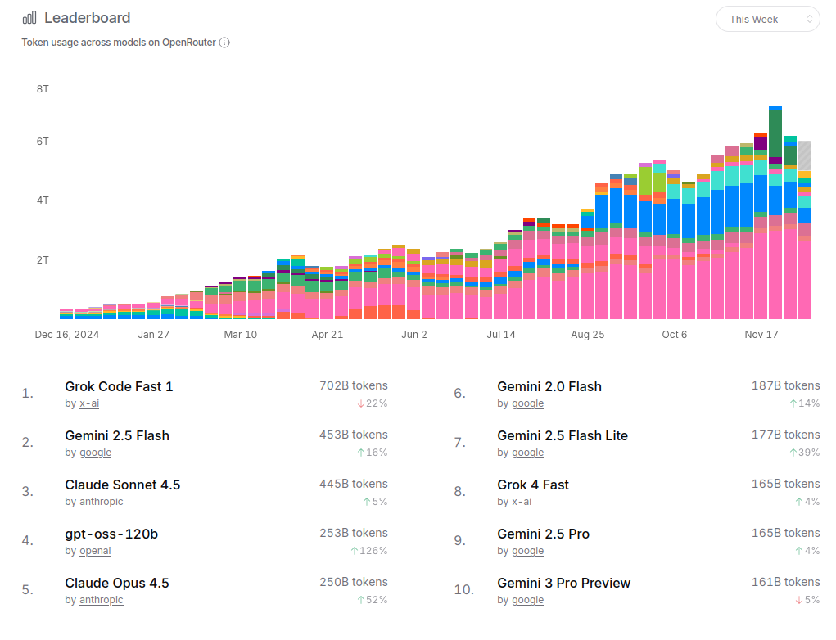Click the openai author link
836x640 pixels.
pyautogui.click(x=95, y=551)
